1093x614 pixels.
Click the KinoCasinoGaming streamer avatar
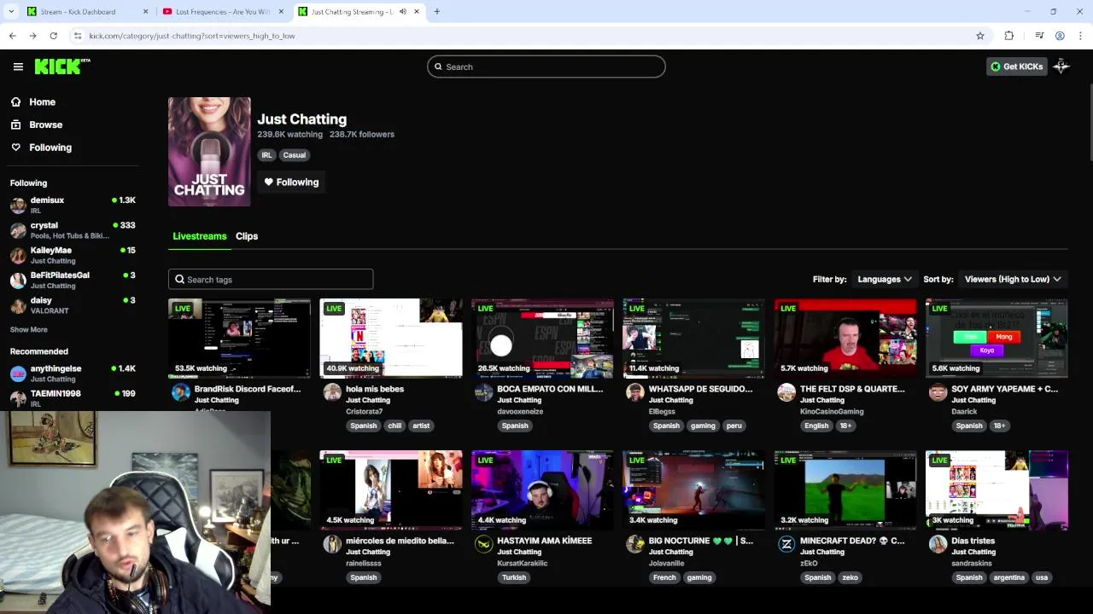pyautogui.click(x=786, y=392)
